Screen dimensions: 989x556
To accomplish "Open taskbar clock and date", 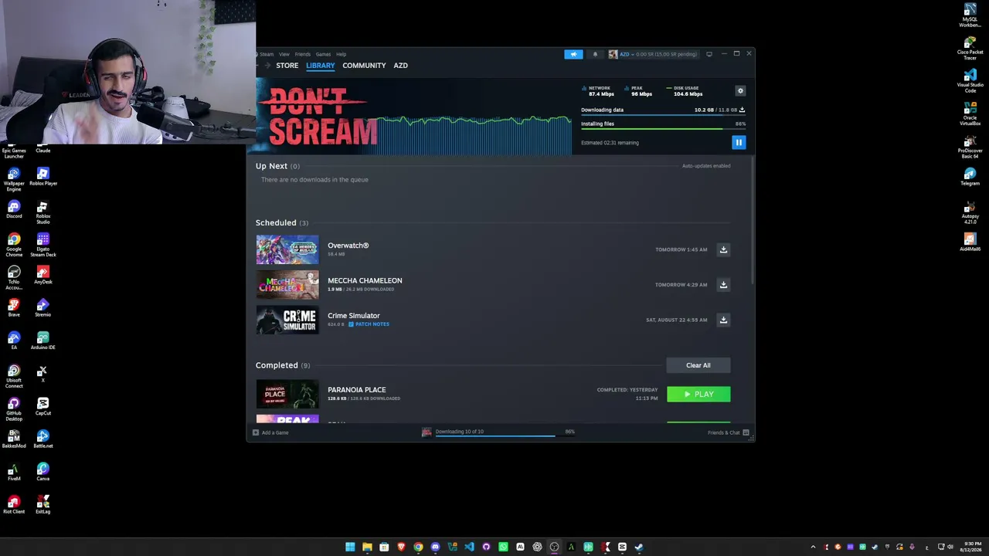I will pyautogui.click(x=972, y=548).
